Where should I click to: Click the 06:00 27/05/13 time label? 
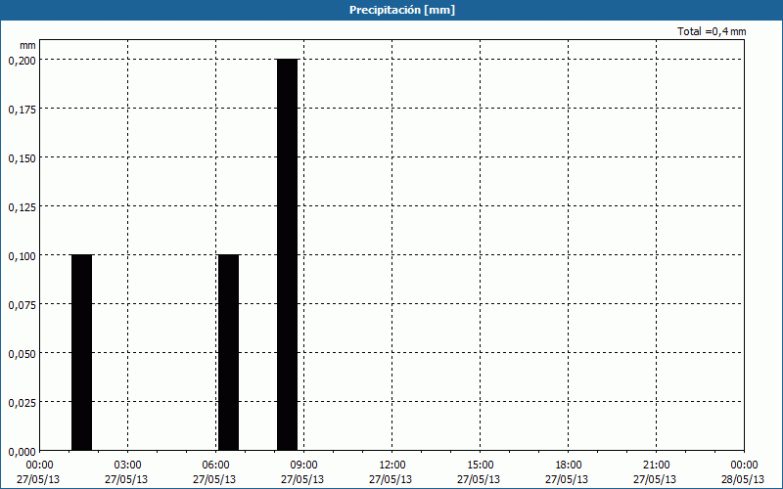pos(214,472)
